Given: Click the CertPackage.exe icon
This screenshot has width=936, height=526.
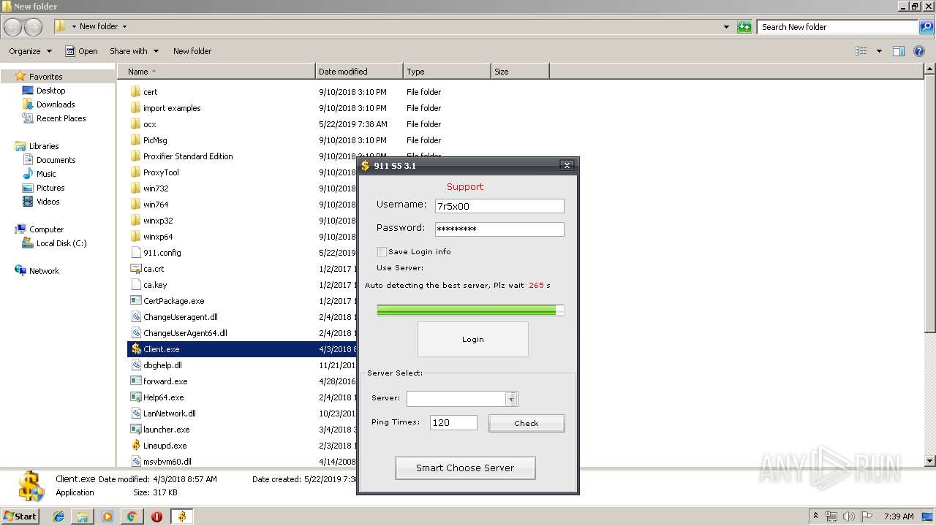Looking at the screenshot, I should [136, 301].
